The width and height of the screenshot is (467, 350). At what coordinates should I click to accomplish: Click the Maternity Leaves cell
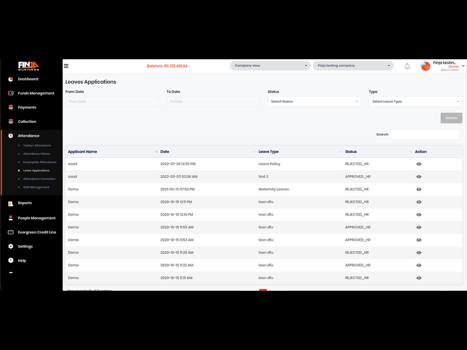274,189
